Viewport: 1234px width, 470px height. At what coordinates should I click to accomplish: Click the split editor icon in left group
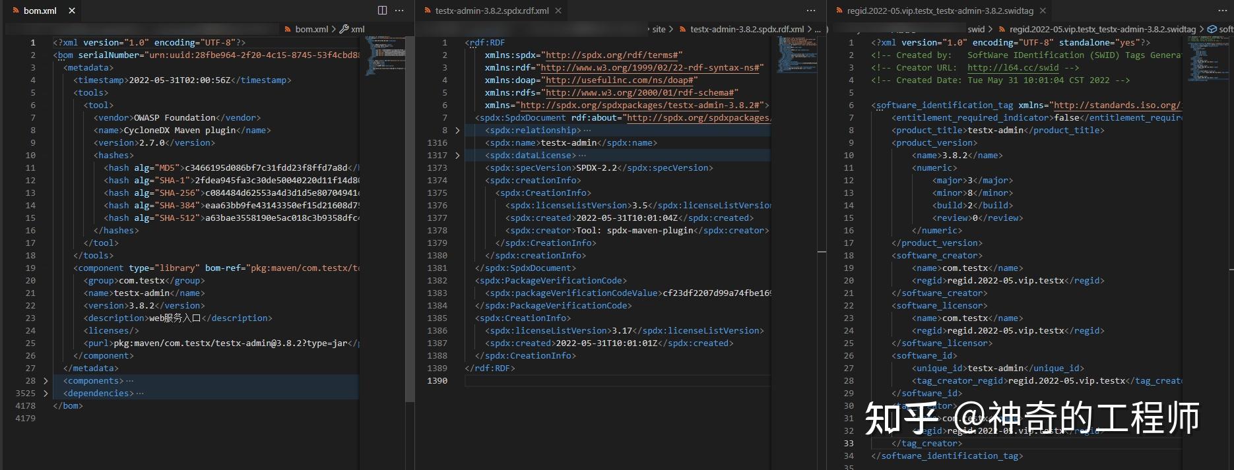tap(382, 11)
